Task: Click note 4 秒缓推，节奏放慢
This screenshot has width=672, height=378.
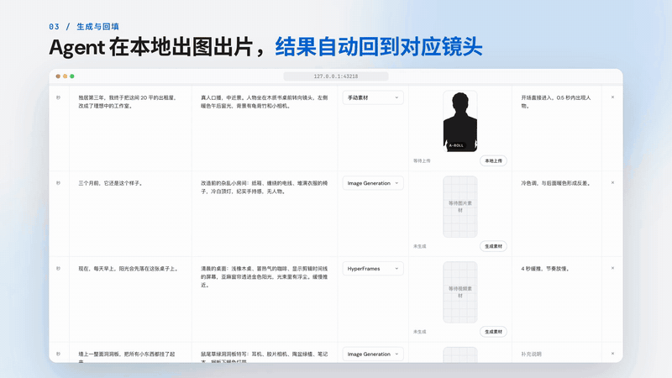Action: (x=545, y=269)
